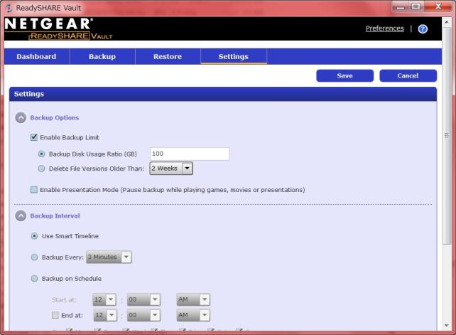Collapse the Backup Interval section
This screenshot has width=456, height=335.
(x=21, y=216)
